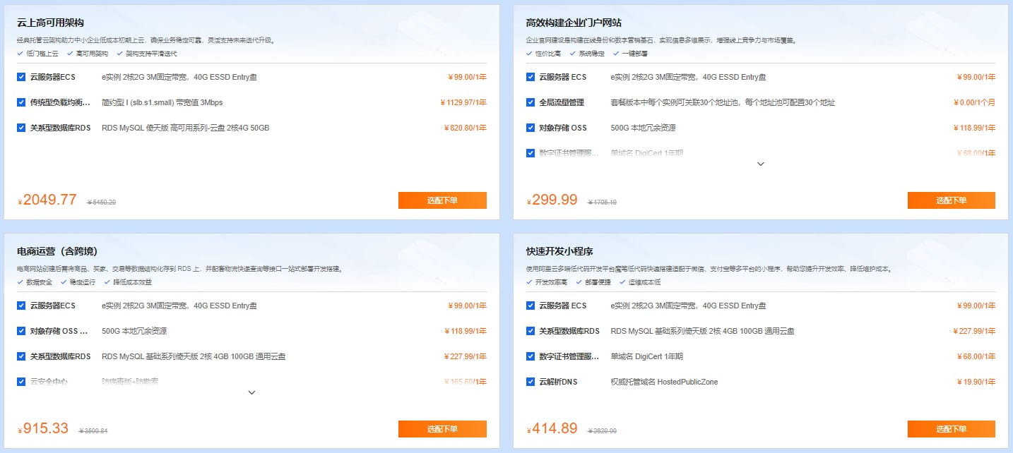Toggle 云安全中心 checkbox in e-commerce package
The height and width of the screenshot is (453, 1013).
pos(21,382)
